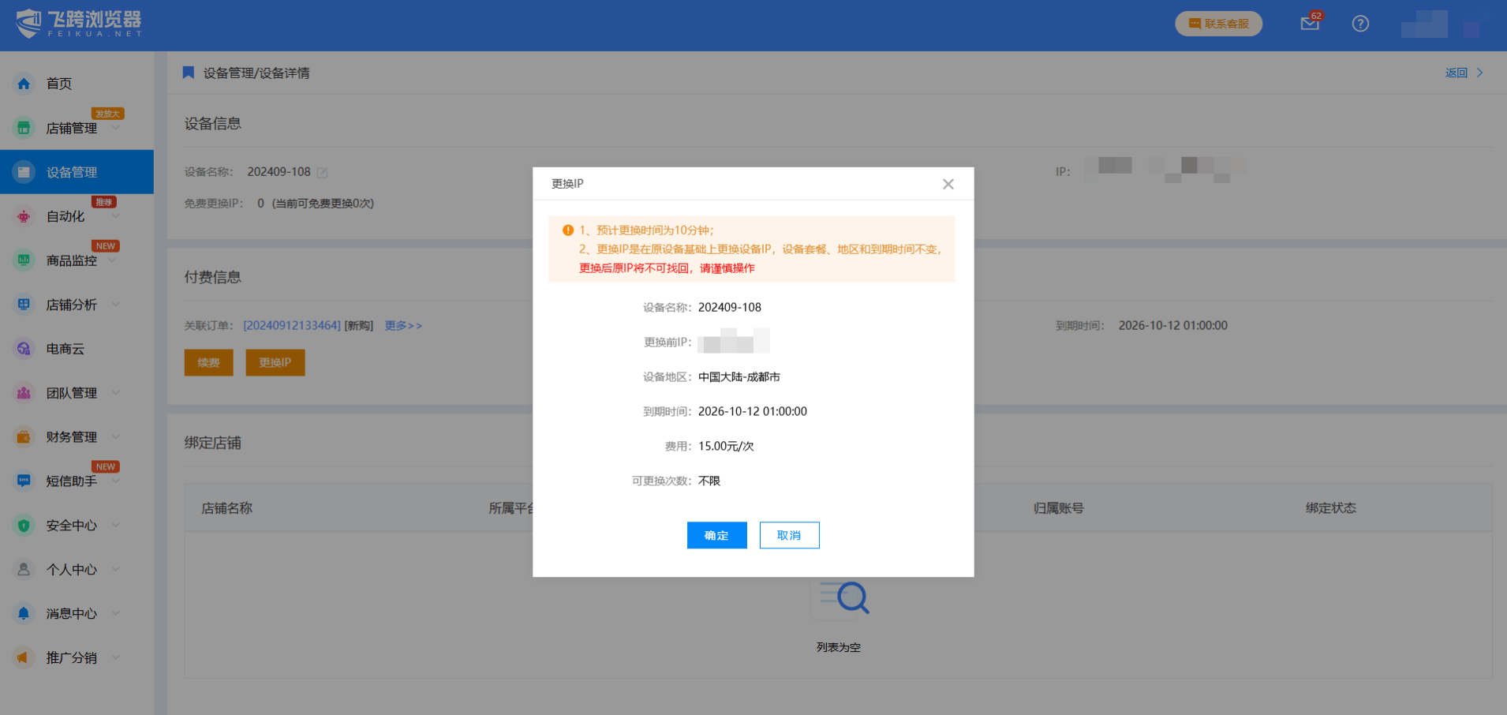Click the edit pencil beside 设备名称
This screenshot has width=1507, height=715.
(320, 171)
